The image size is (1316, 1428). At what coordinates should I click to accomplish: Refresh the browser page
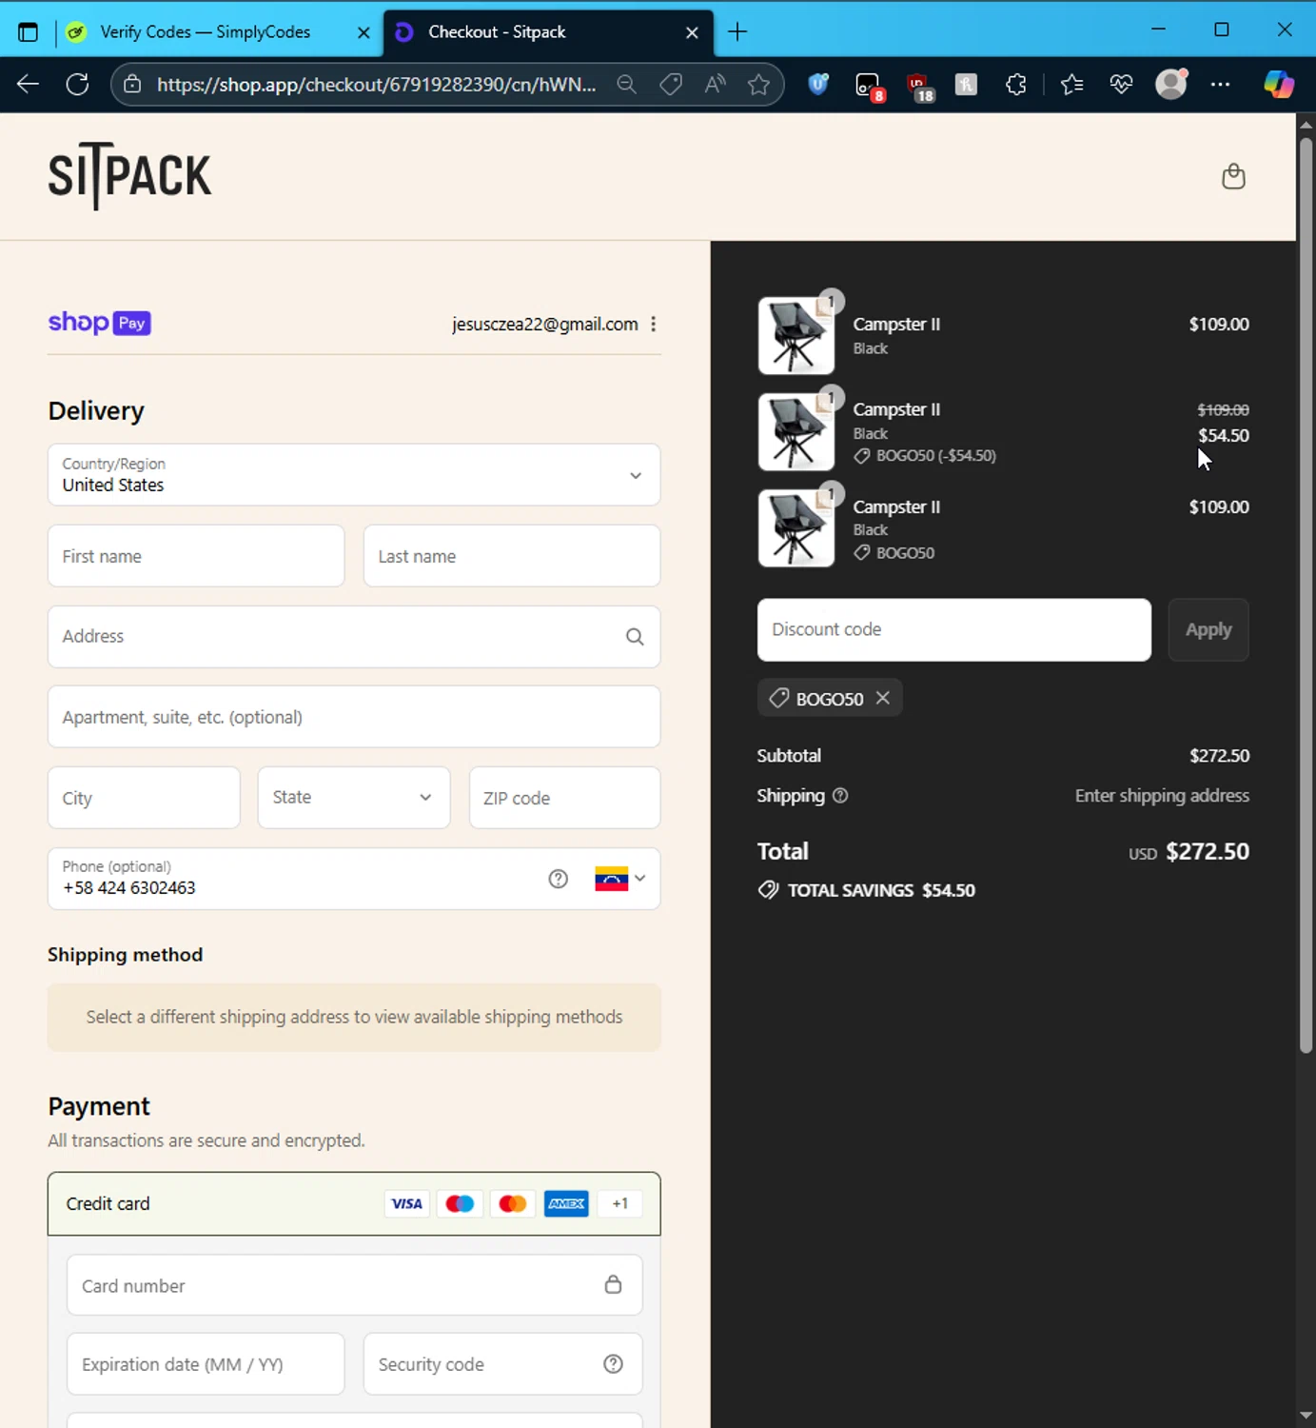click(x=78, y=85)
